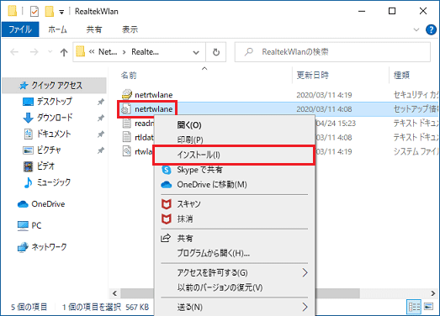Click the folder icon in address bar

[x=81, y=51]
